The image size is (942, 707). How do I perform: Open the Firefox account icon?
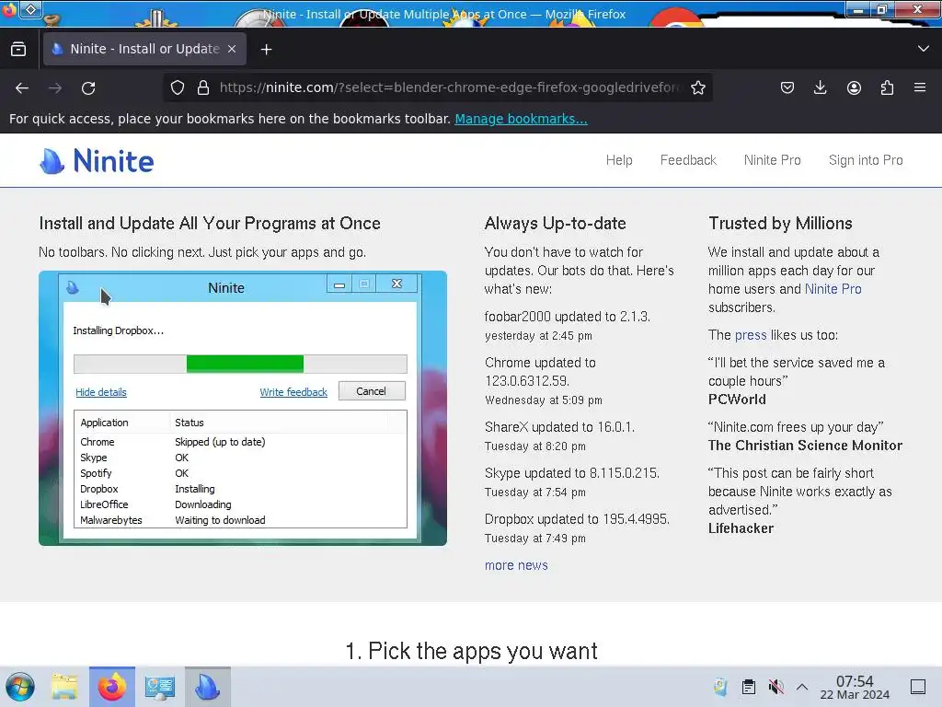[x=854, y=87]
